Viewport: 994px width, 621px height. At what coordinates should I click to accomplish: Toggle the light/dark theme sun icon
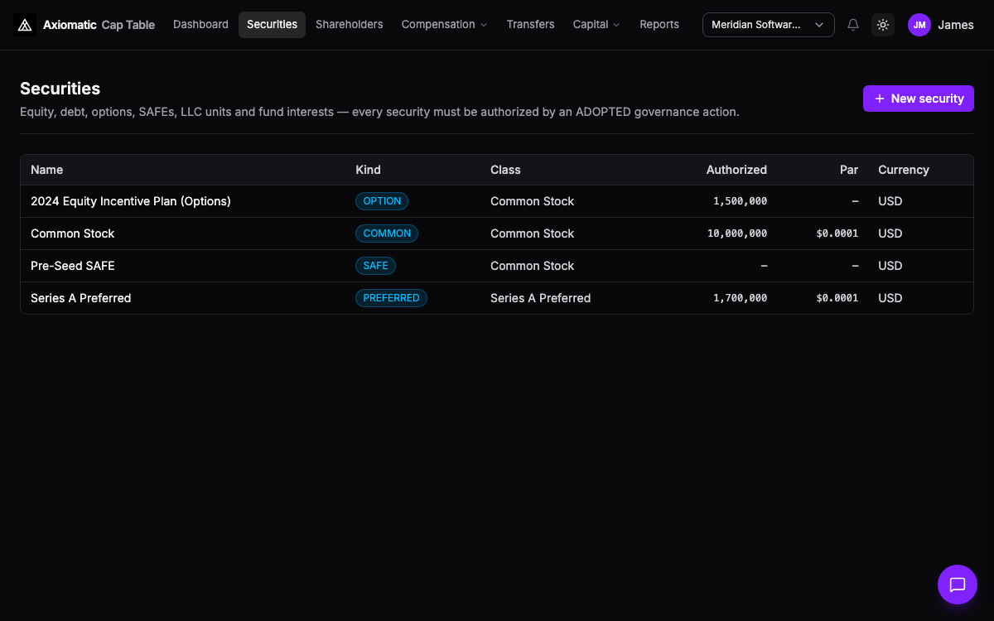[x=883, y=25]
